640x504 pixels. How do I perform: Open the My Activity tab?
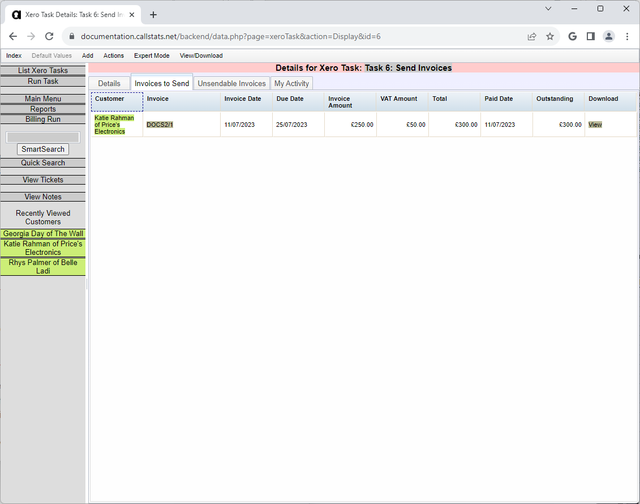[x=291, y=83]
